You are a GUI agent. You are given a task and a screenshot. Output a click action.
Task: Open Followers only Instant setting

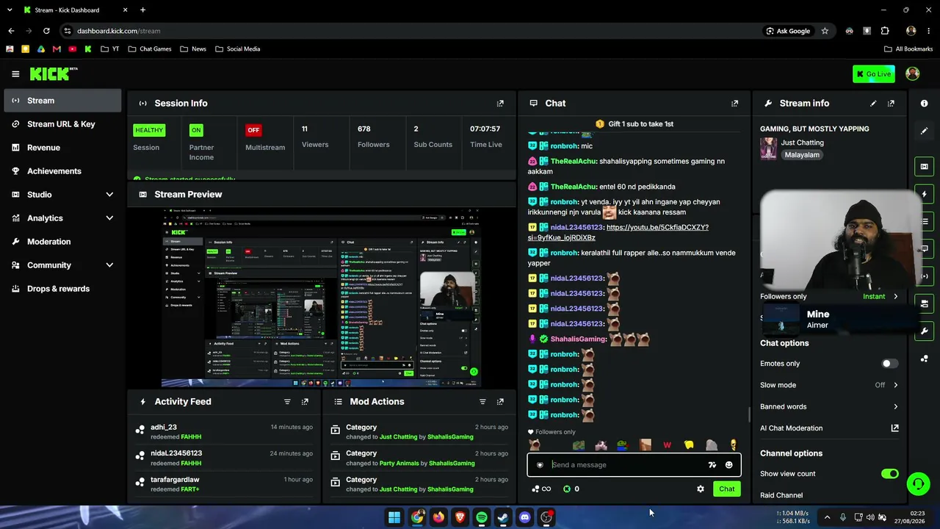click(880, 297)
